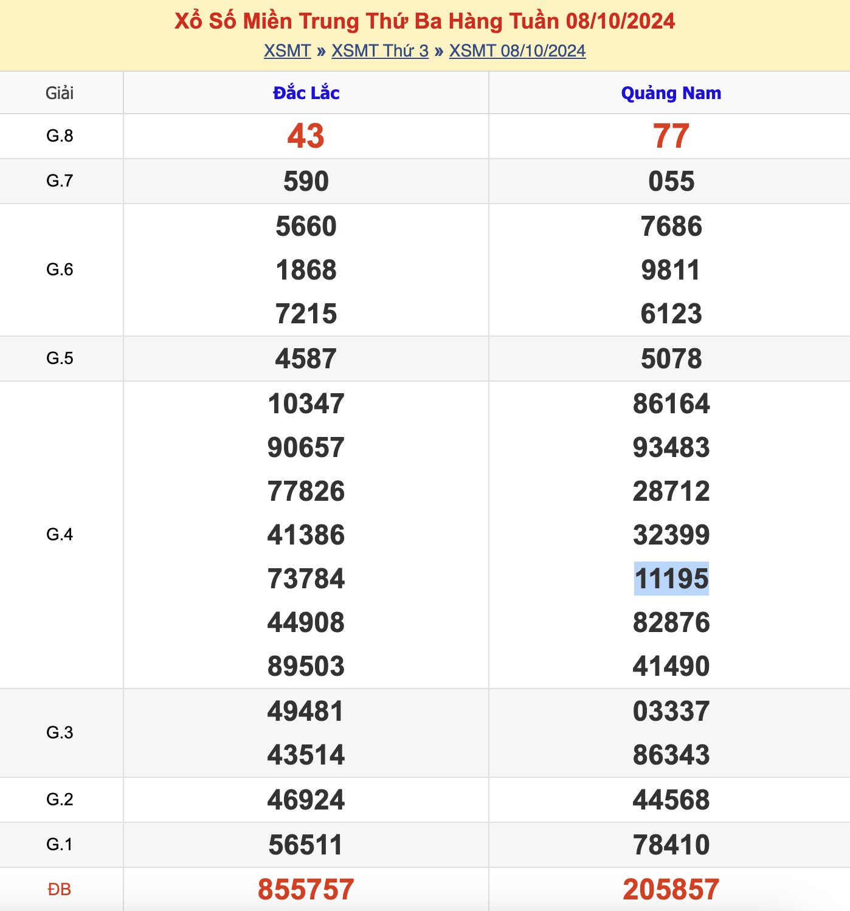Select the number 82876
This screenshot has height=911, width=850.
pyautogui.click(x=671, y=622)
